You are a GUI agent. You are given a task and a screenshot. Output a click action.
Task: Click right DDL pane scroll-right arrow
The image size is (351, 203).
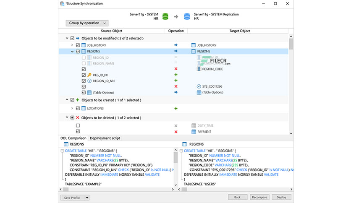coord(291,189)
